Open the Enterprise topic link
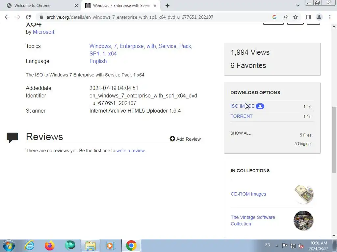Viewport: 337px width, 252px height. [132, 46]
